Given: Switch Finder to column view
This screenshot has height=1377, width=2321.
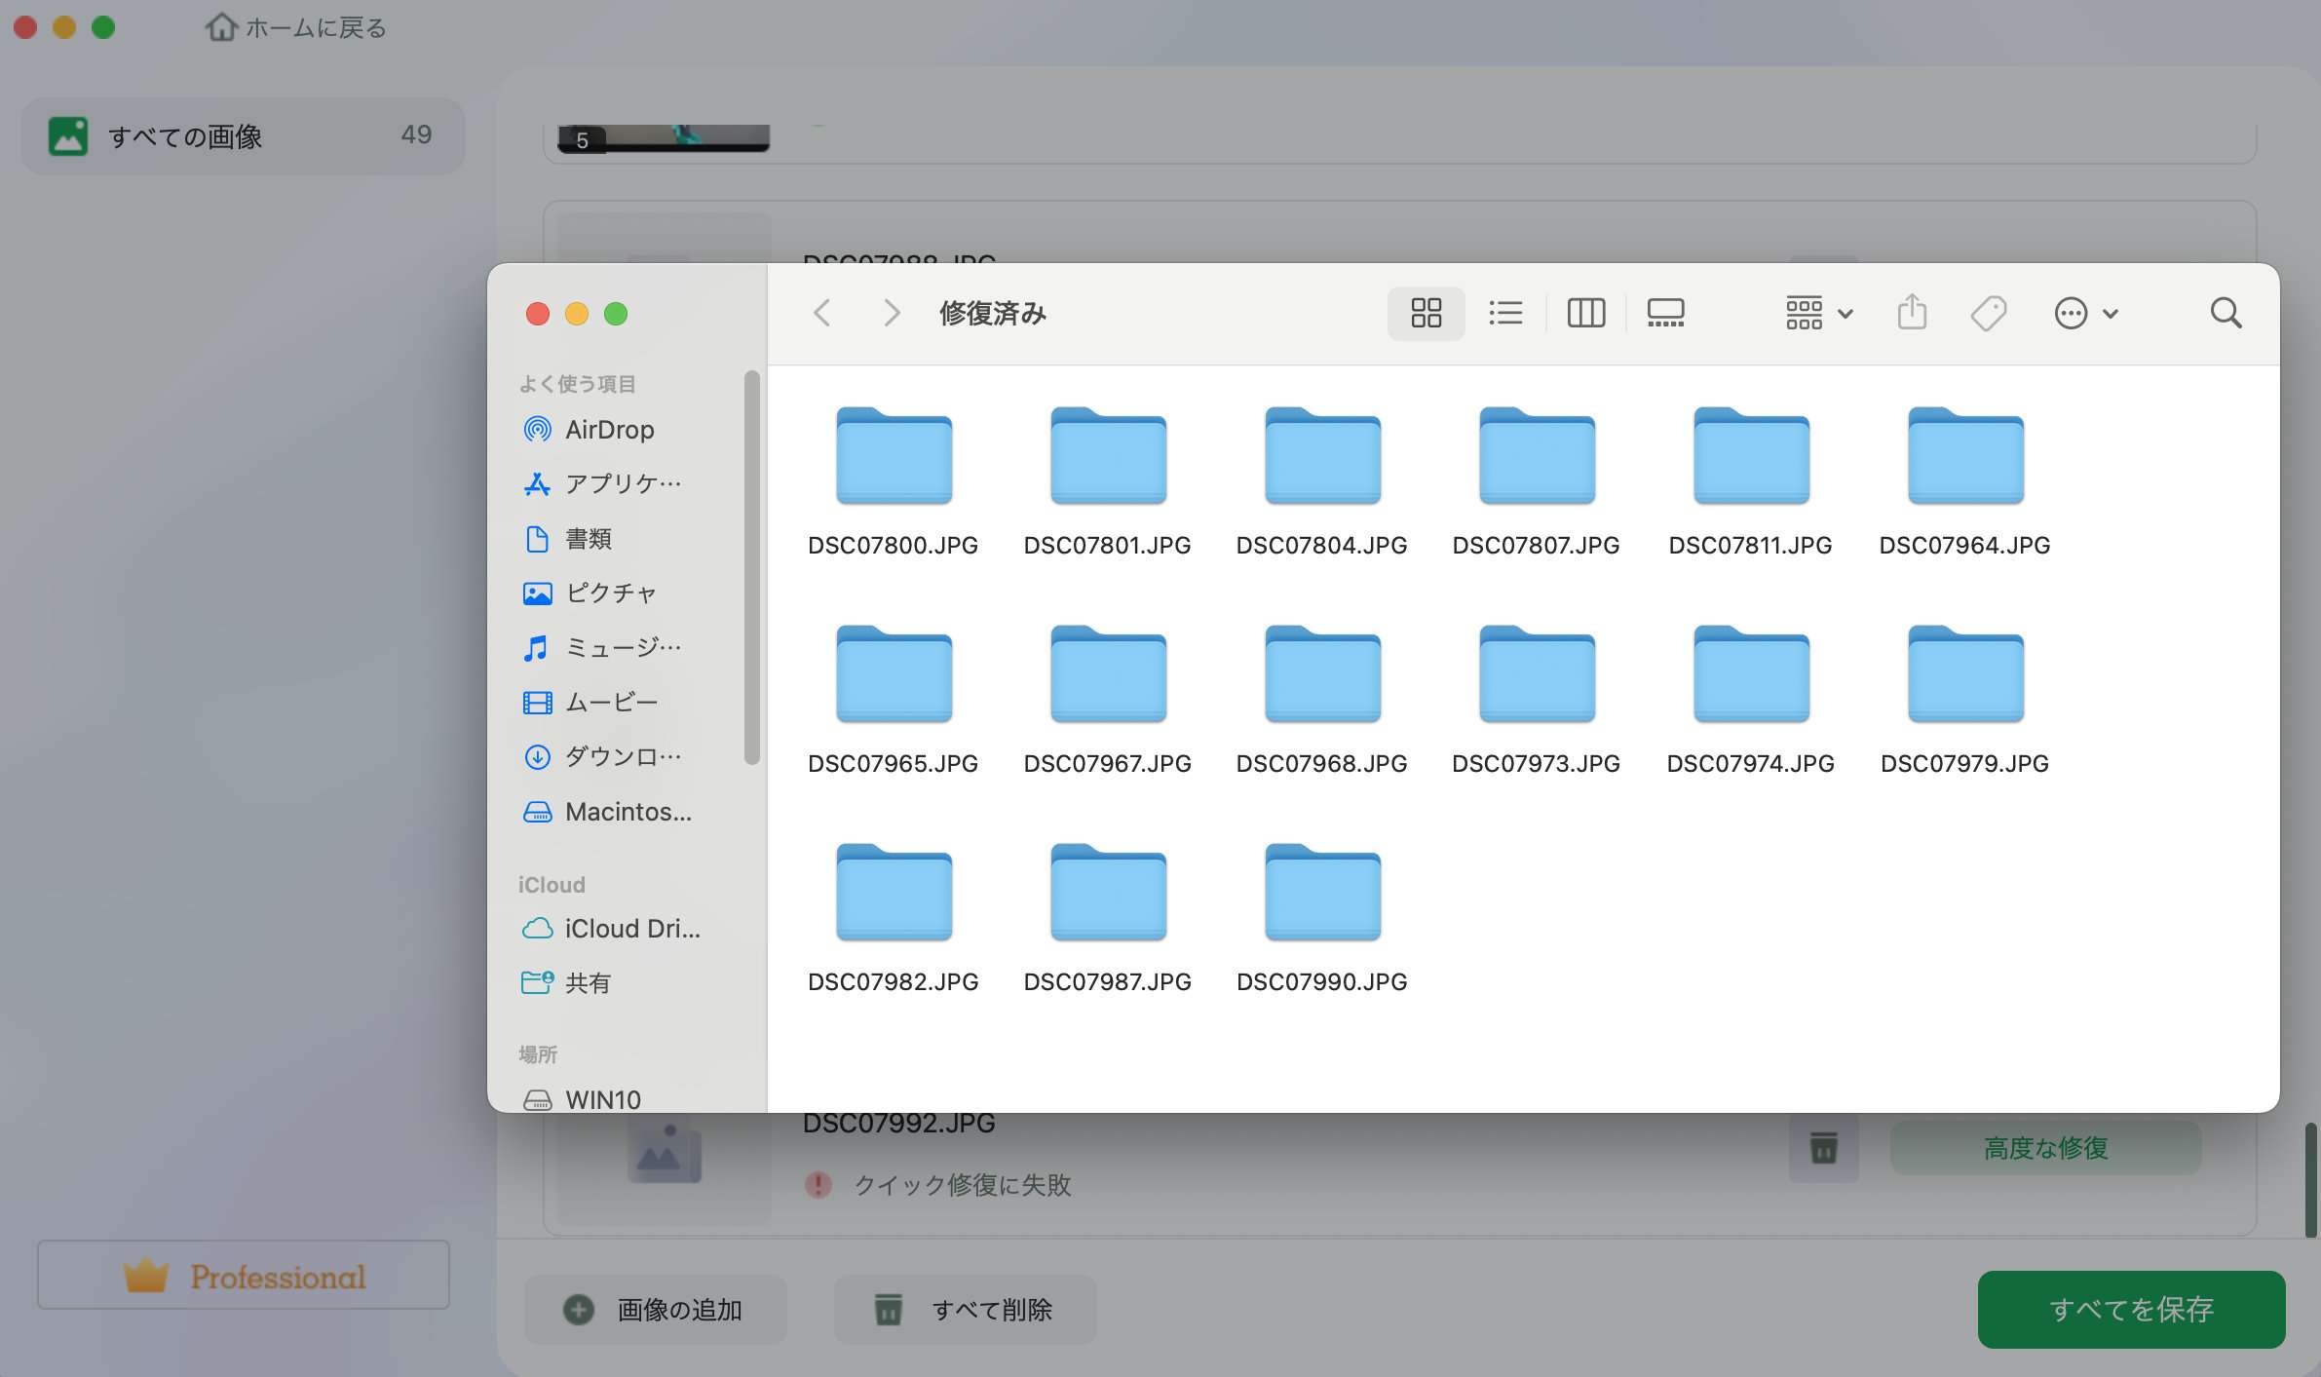Looking at the screenshot, I should tap(1585, 313).
